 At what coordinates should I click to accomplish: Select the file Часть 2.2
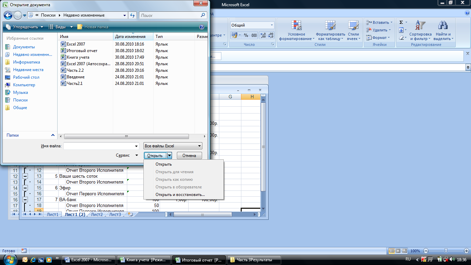point(75,70)
